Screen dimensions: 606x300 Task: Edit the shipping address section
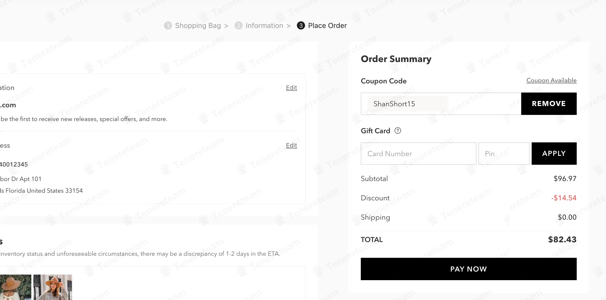(x=291, y=145)
